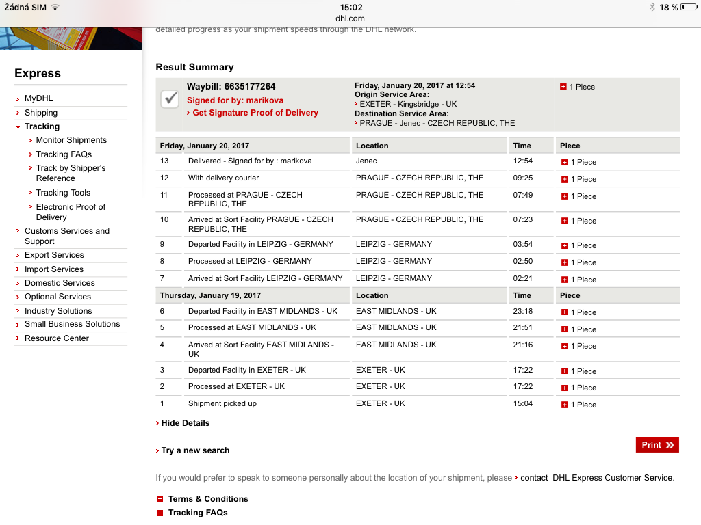Collapse shipment details with Hide Details
The height and width of the screenshot is (525, 701).
pos(185,423)
